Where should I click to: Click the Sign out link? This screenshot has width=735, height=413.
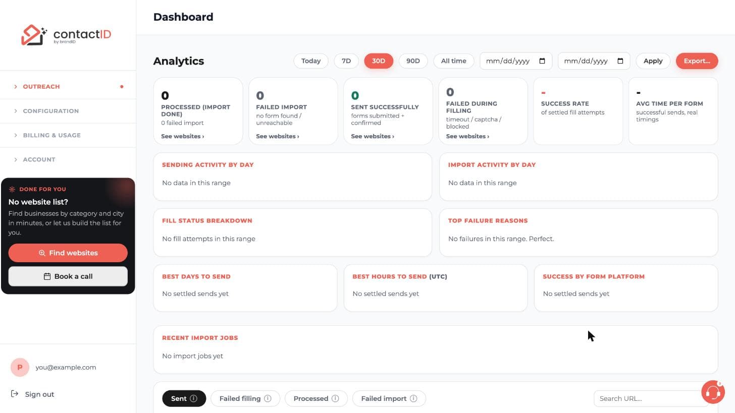click(x=39, y=394)
